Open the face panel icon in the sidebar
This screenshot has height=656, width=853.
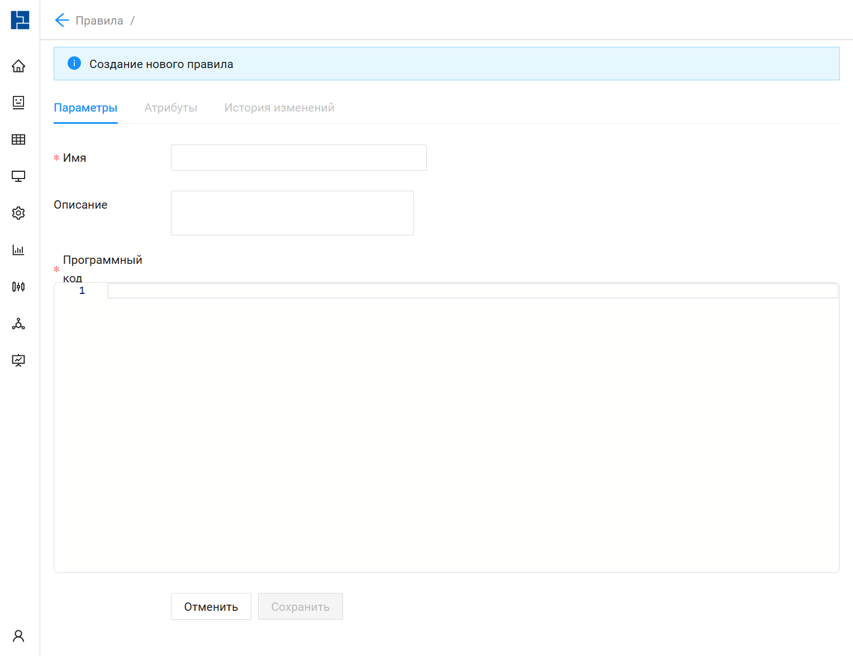tap(18, 102)
